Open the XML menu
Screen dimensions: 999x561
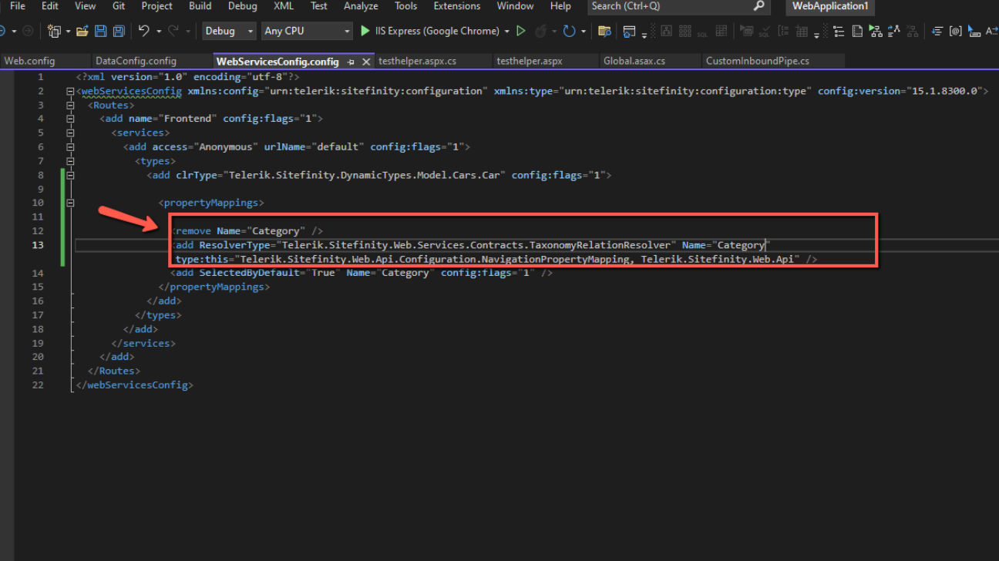[x=283, y=6]
